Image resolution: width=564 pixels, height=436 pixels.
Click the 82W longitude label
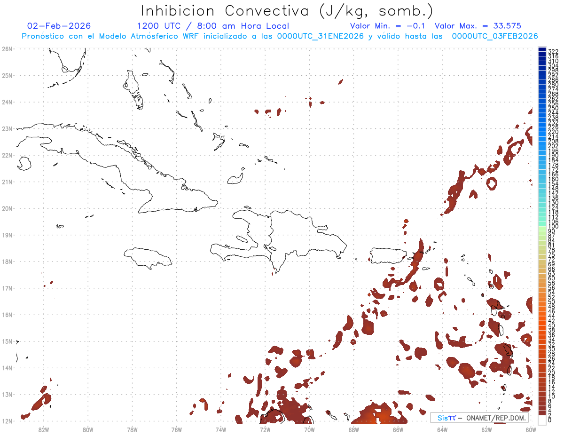pyautogui.click(x=44, y=429)
